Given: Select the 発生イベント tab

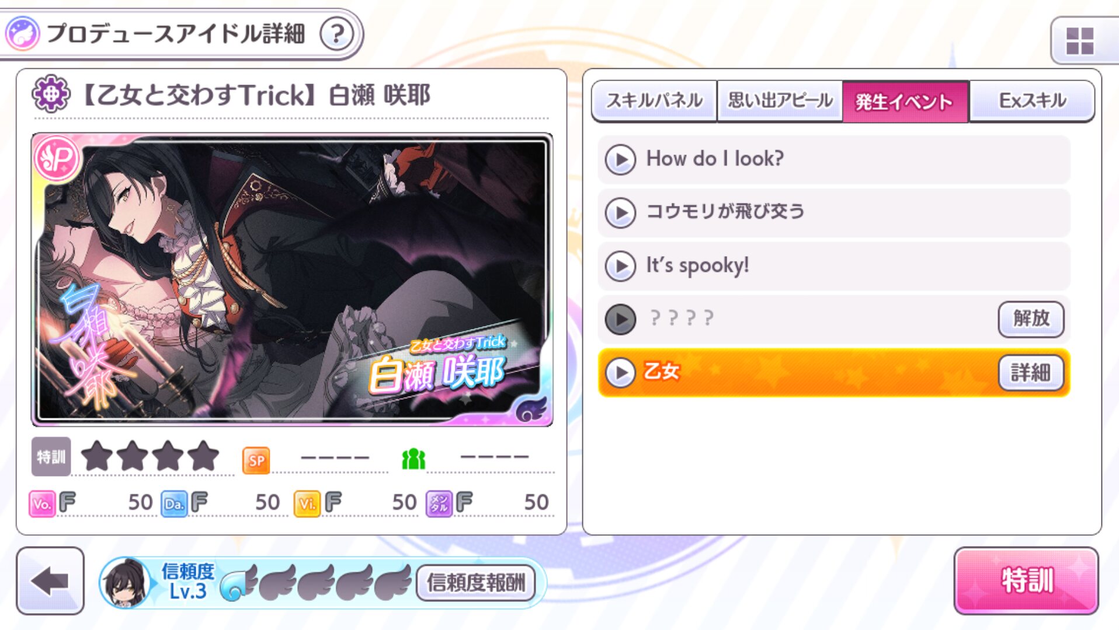Looking at the screenshot, I should point(905,101).
